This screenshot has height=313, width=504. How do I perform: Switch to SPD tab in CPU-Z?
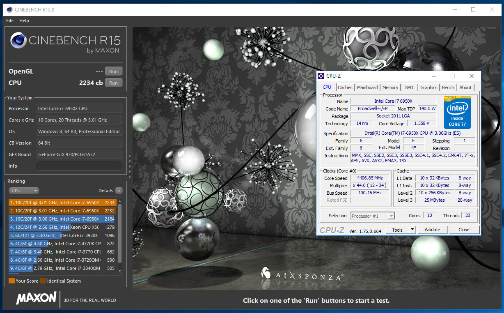[x=409, y=87]
